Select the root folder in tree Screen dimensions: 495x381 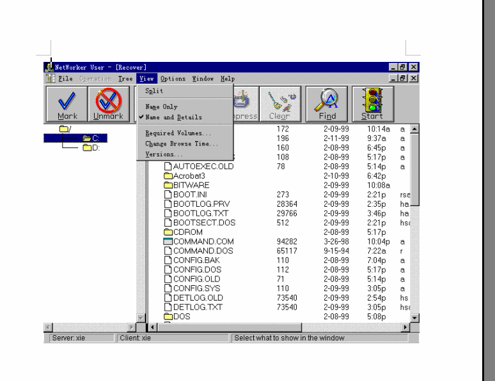tap(65, 129)
